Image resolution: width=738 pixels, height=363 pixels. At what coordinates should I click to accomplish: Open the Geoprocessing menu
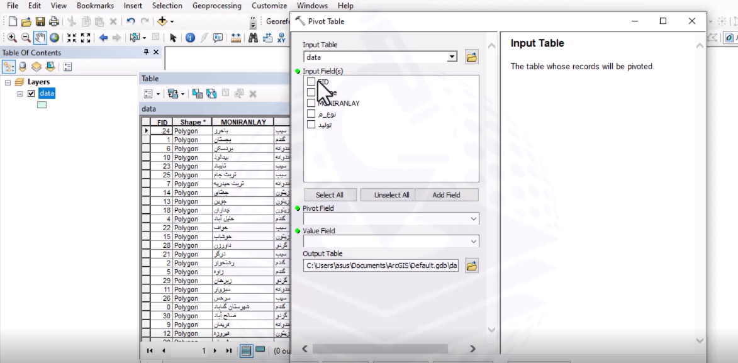coord(216,6)
